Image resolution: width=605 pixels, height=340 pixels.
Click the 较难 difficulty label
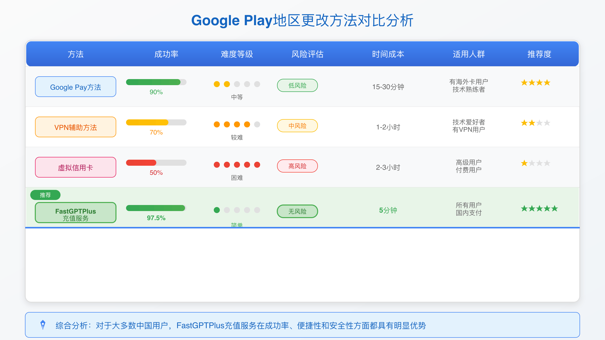point(237,138)
